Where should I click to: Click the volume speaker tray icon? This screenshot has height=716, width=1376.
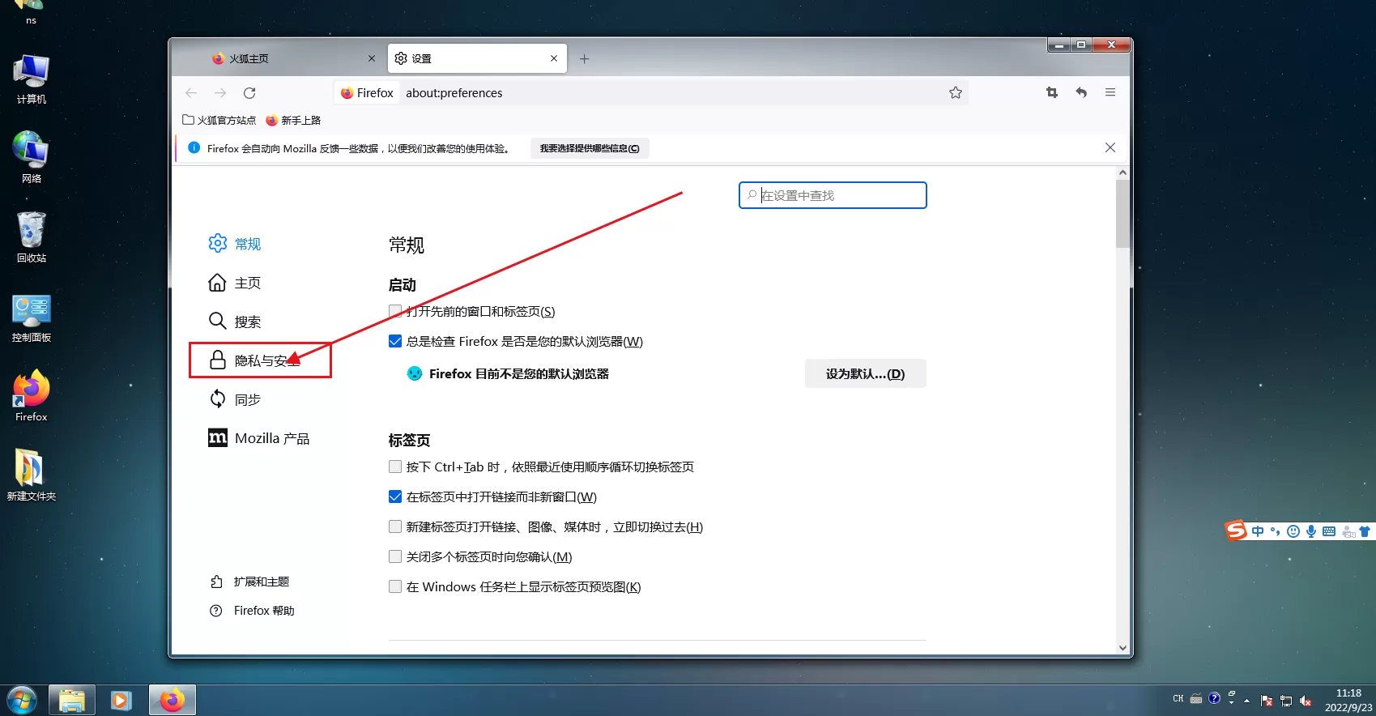point(1306,701)
